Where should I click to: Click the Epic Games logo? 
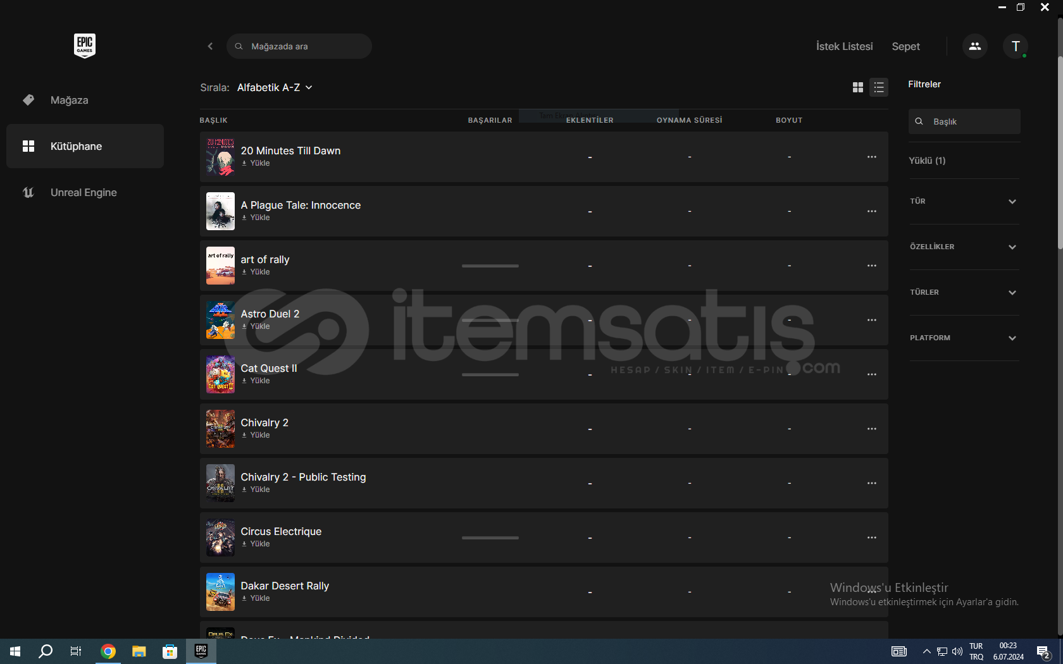[85, 46]
